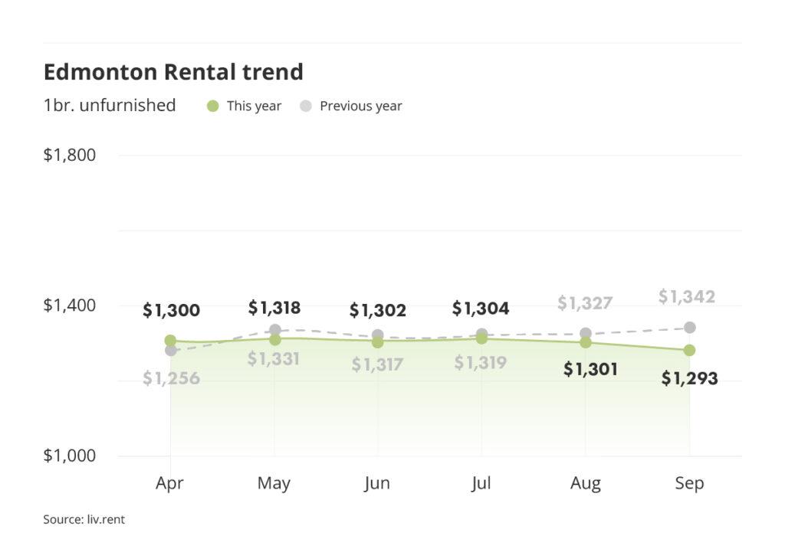Click the August green data point

tap(586, 342)
